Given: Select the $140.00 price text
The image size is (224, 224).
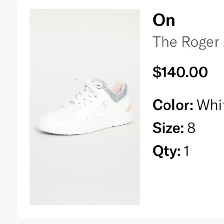Looking at the screenshot, I should pyautogui.click(x=180, y=72).
